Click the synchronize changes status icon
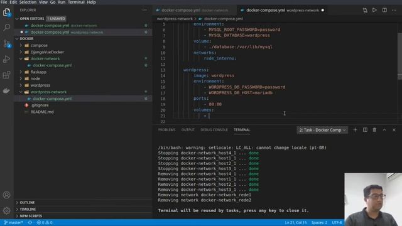 (x=30, y=223)
